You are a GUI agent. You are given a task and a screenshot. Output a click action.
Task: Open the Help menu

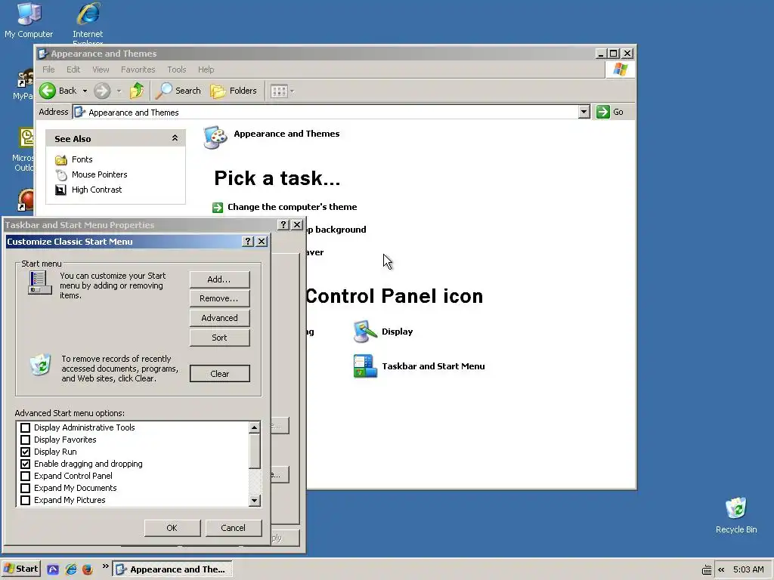tap(206, 69)
